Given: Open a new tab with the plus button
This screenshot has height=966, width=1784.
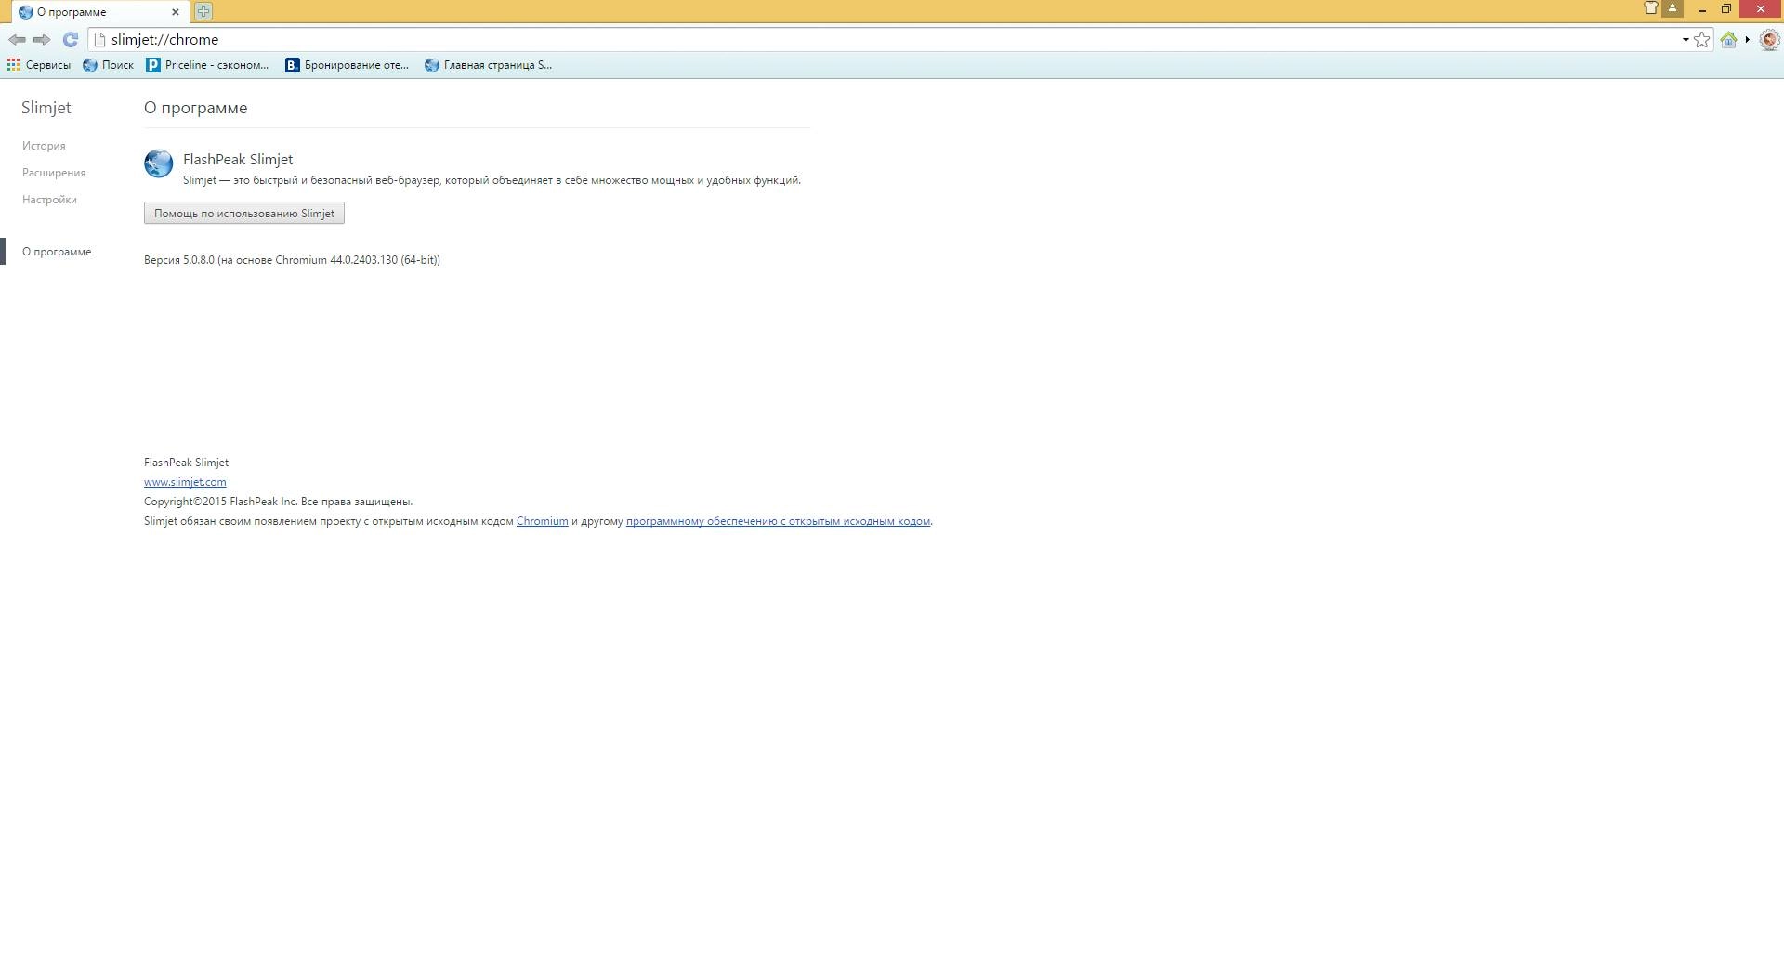Looking at the screenshot, I should coord(203,11).
